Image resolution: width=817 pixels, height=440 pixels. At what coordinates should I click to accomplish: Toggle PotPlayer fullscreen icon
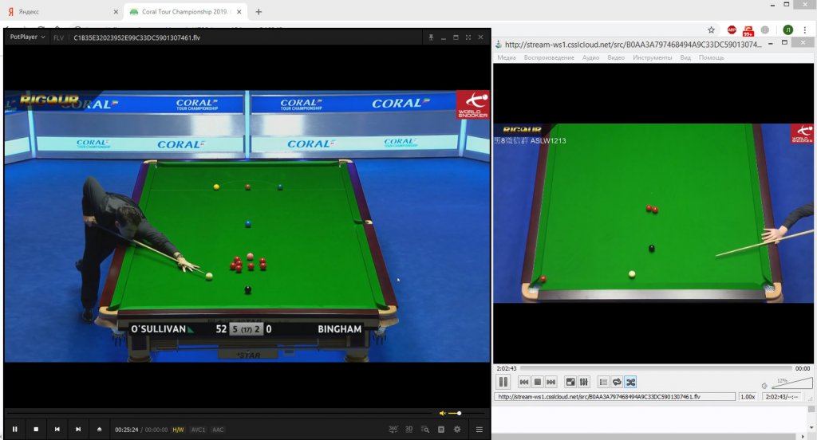click(468, 37)
